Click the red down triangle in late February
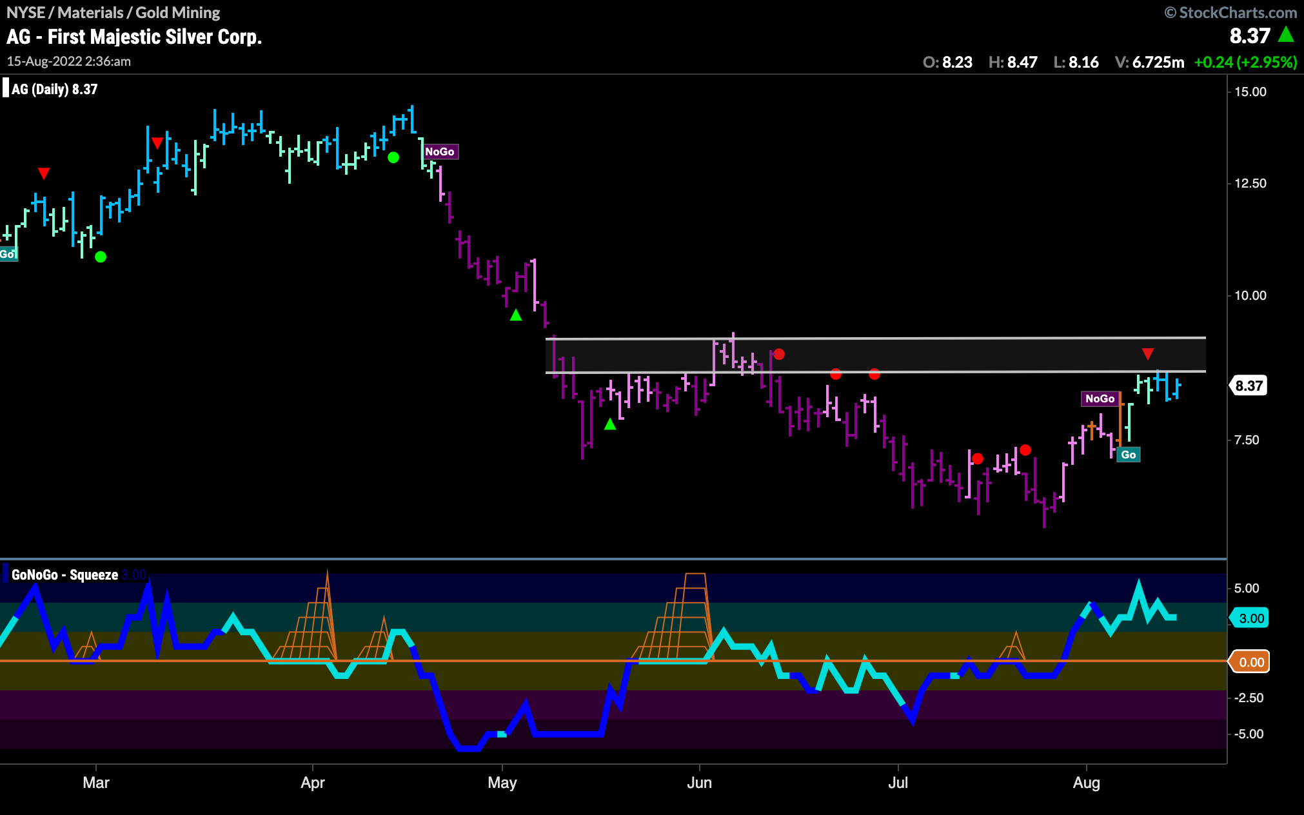The height and width of the screenshot is (815, 1304). [x=44, y=173]
